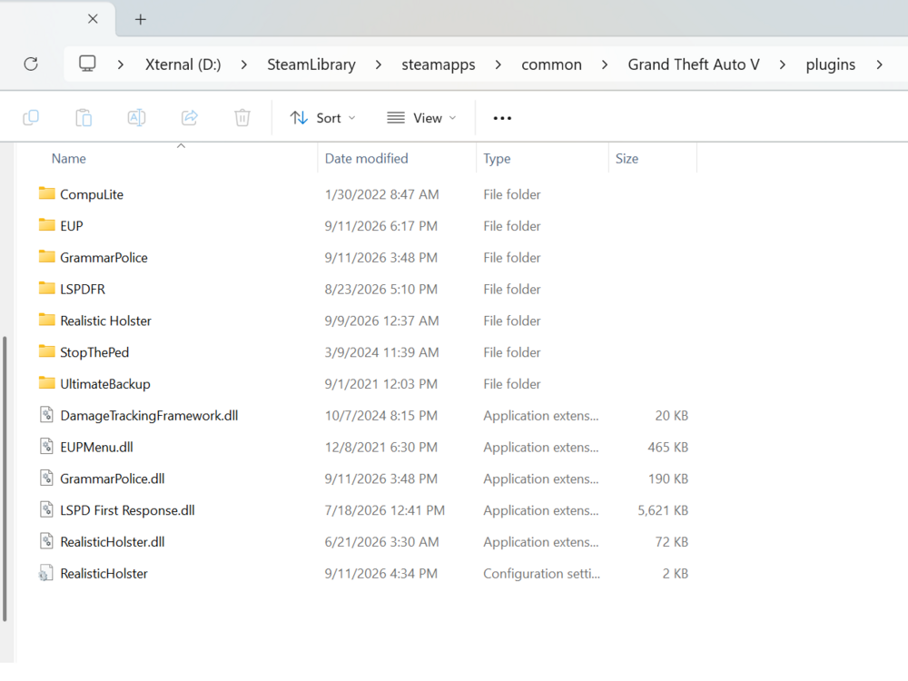Sort by Type column header
The height and width of the screenshot is (681, 908).
point(497,159)
